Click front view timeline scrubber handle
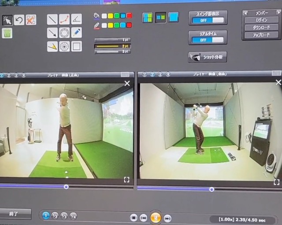Viewport: 282px width, 225px height. click(66, 187)
